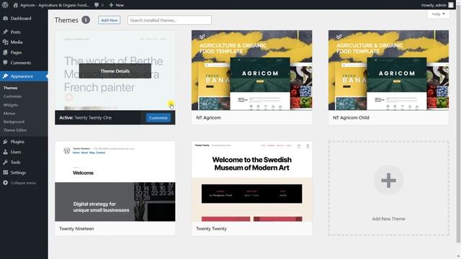461x259 pixels.
Task: Click the big plus Add New Theme icon
Action: (388, 181)
